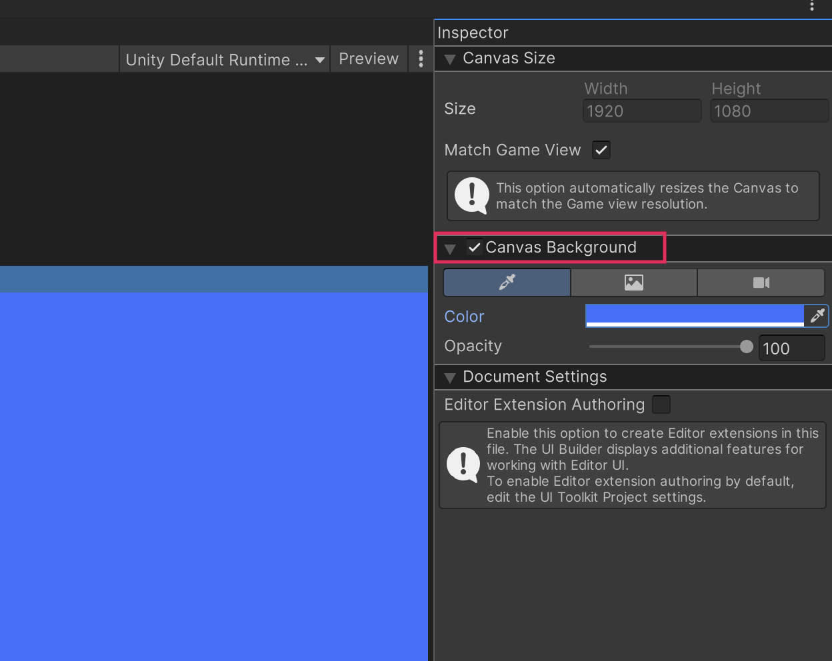Collapse the Canvas Background foldout arrow
Image resolution: width=832 pixels, height=661 pixels.
click(450, 249)
